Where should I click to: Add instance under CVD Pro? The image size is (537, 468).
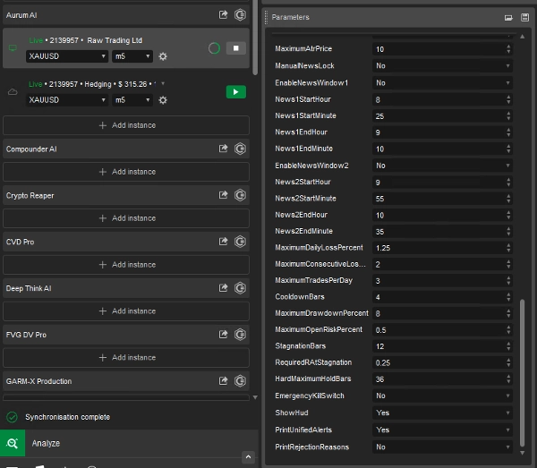[x=126, y=265]
